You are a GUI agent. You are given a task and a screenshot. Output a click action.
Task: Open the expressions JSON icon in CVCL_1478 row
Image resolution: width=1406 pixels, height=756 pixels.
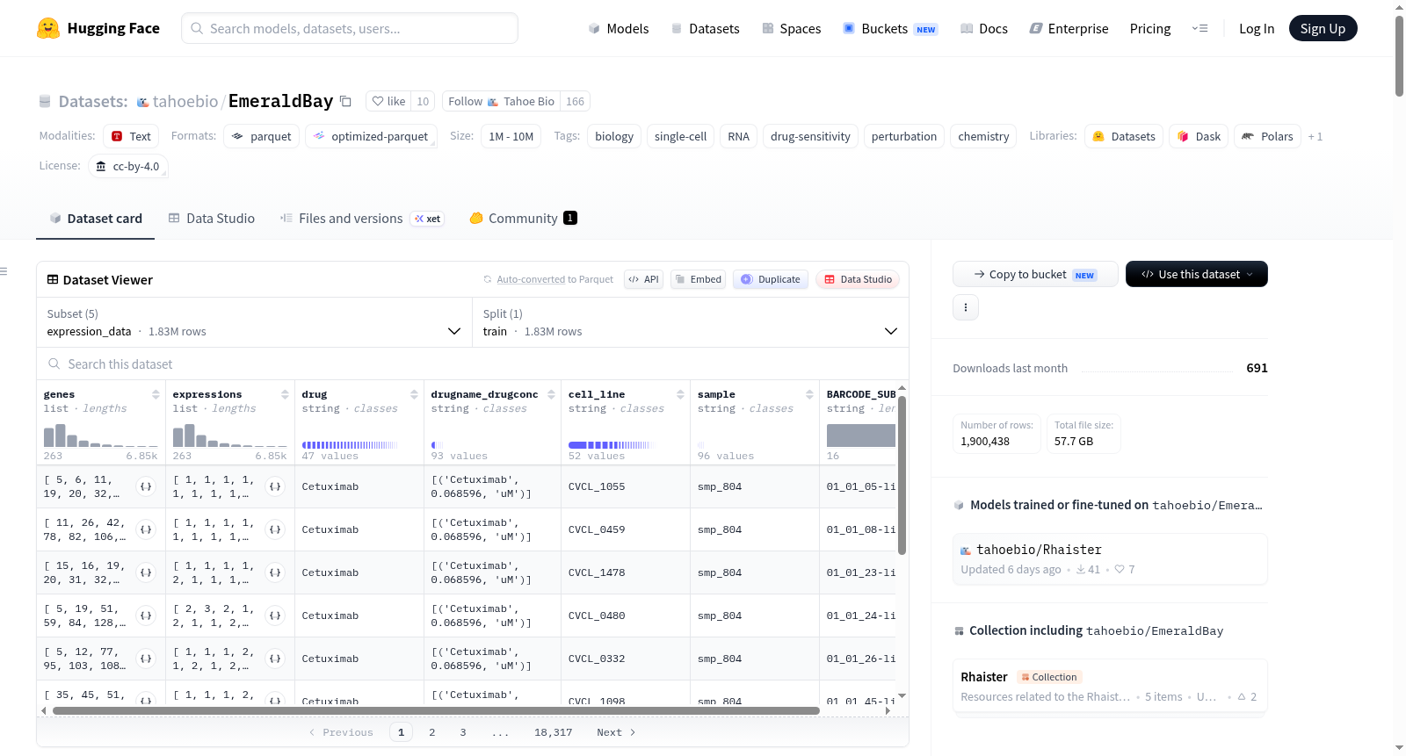[x=275, y=572]
